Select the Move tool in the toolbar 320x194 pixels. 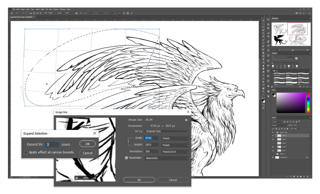pyautogui.click(x=263, y=20)
